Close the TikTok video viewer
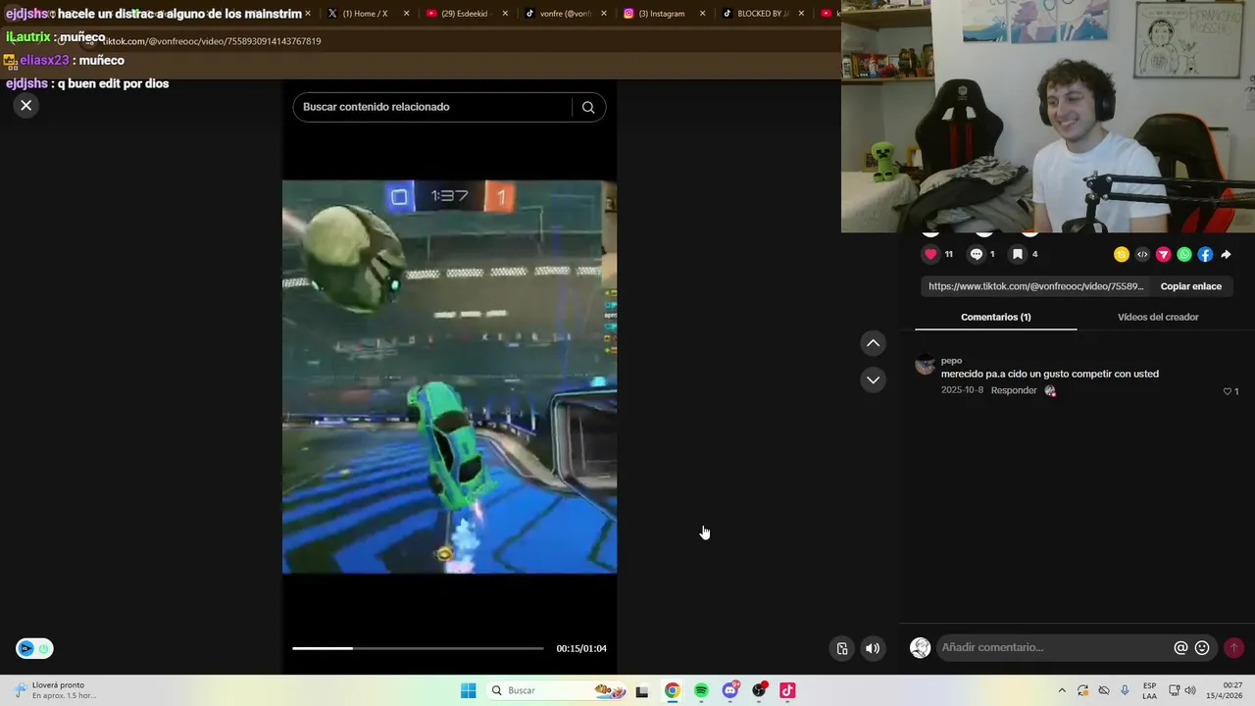Image resolution: width=1255 pixels, height=706 pixels. pos(26,105)
